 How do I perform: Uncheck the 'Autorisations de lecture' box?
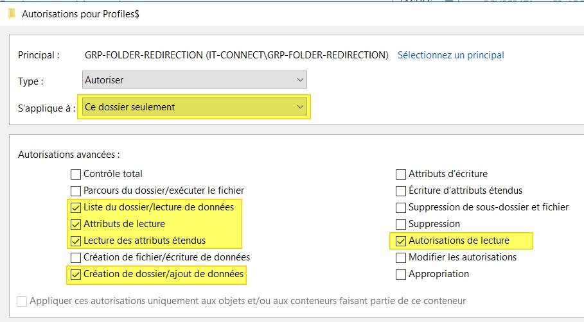(x=401, y=241)
